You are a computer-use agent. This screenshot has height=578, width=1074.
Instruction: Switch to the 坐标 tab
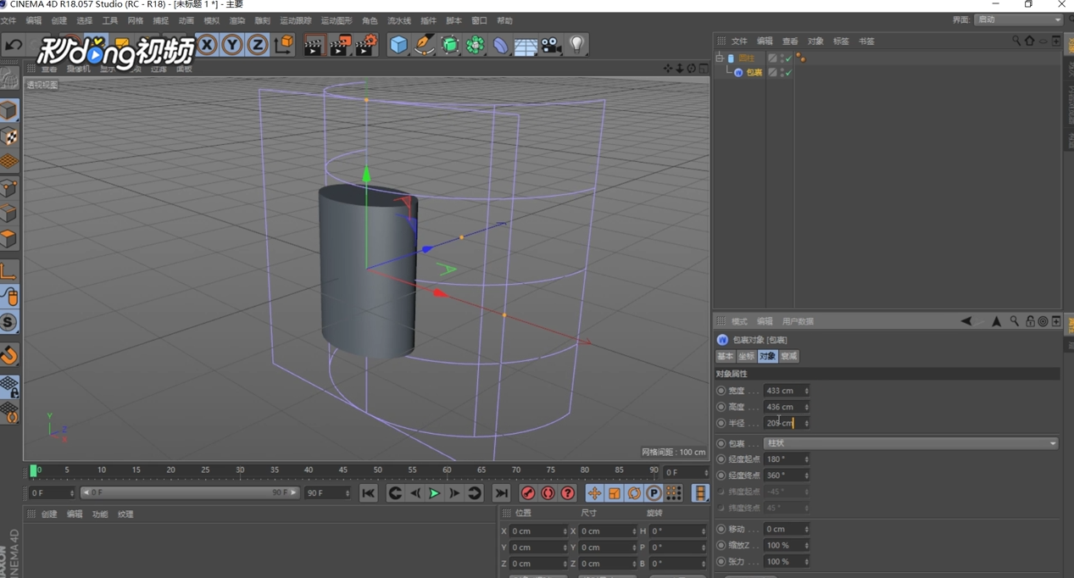(x=746, y=357)
